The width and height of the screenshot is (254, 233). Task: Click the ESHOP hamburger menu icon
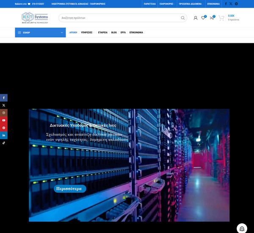pyautogui.click(x=19, y=33)
